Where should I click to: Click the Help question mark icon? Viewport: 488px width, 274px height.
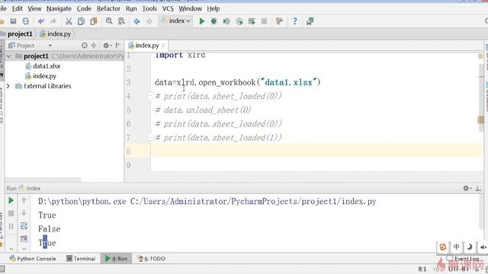click(294, 21)
